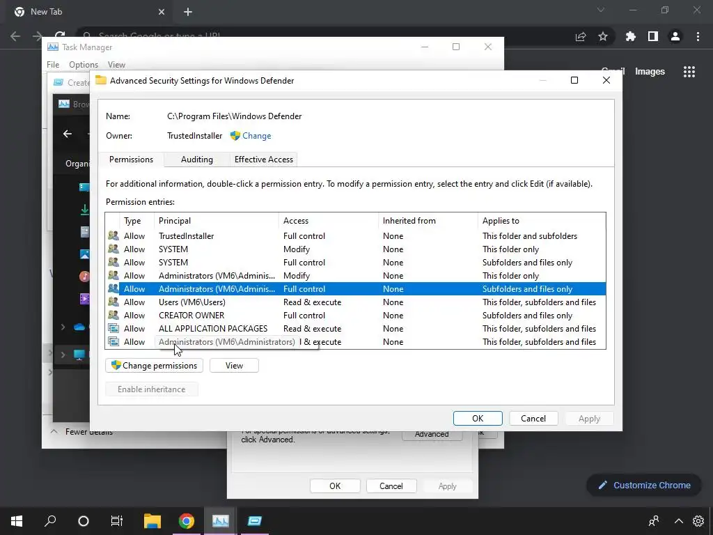Sort by the Inherited from column header
This screenshot has width=713, height=535.
(x=428, y=221)
